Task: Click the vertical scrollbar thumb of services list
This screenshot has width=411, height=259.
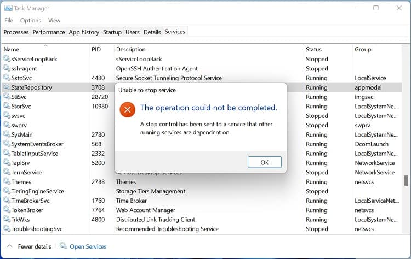Action: pyautogui.click(x=406, y=181)
